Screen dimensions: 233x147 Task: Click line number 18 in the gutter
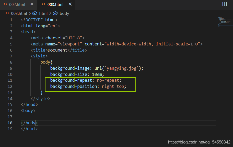coord(10,123)
